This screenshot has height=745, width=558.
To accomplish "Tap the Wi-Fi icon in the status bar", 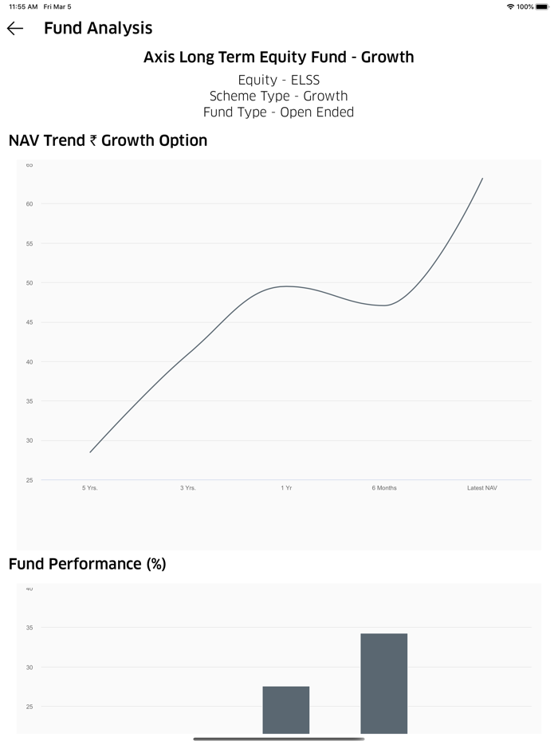I will coord(509,6).
